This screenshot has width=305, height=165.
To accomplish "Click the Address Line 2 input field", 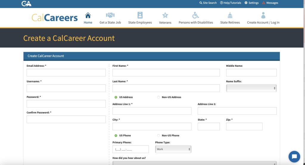I will 237,111.
